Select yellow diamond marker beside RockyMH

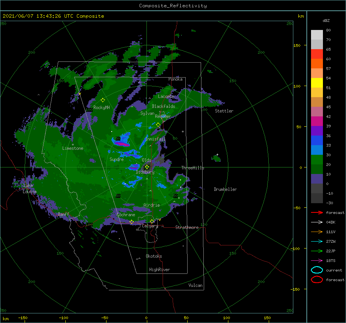(103, 100)
